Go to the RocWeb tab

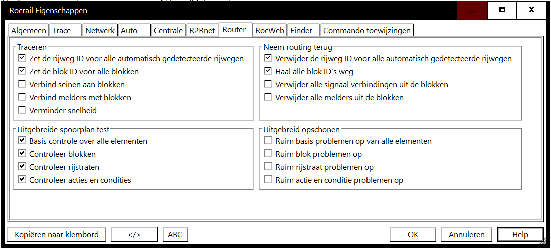pyautogui.click(x=270, y=31)
